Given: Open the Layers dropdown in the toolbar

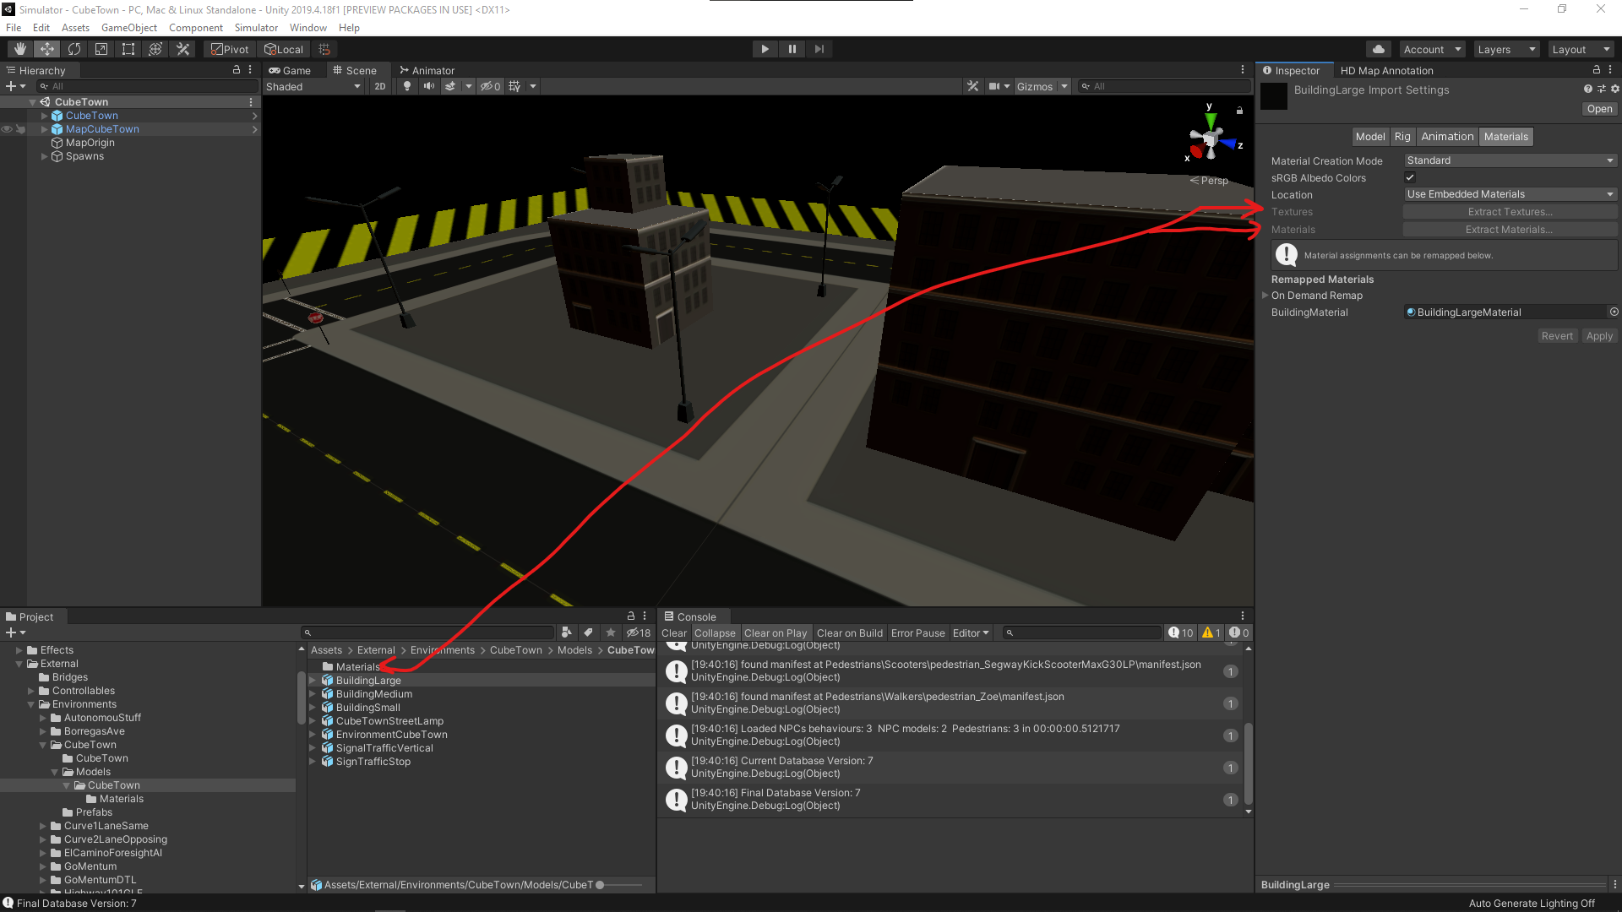Looking at the screenshot, I should coord(1505,49).
